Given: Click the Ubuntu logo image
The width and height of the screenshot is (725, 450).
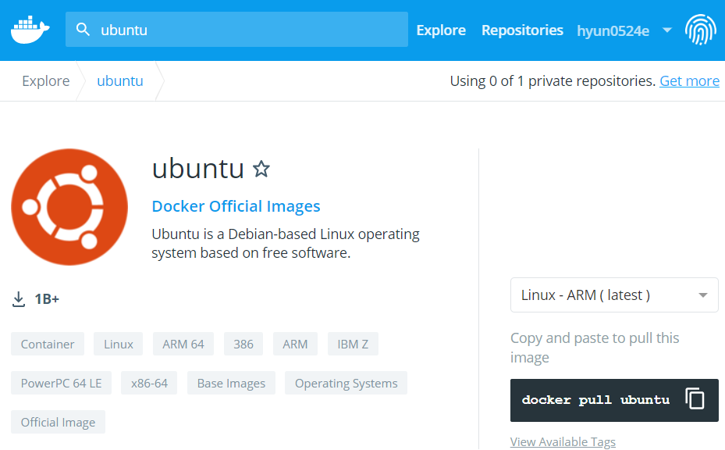Looking at the screenshot, I should (69, 207).
